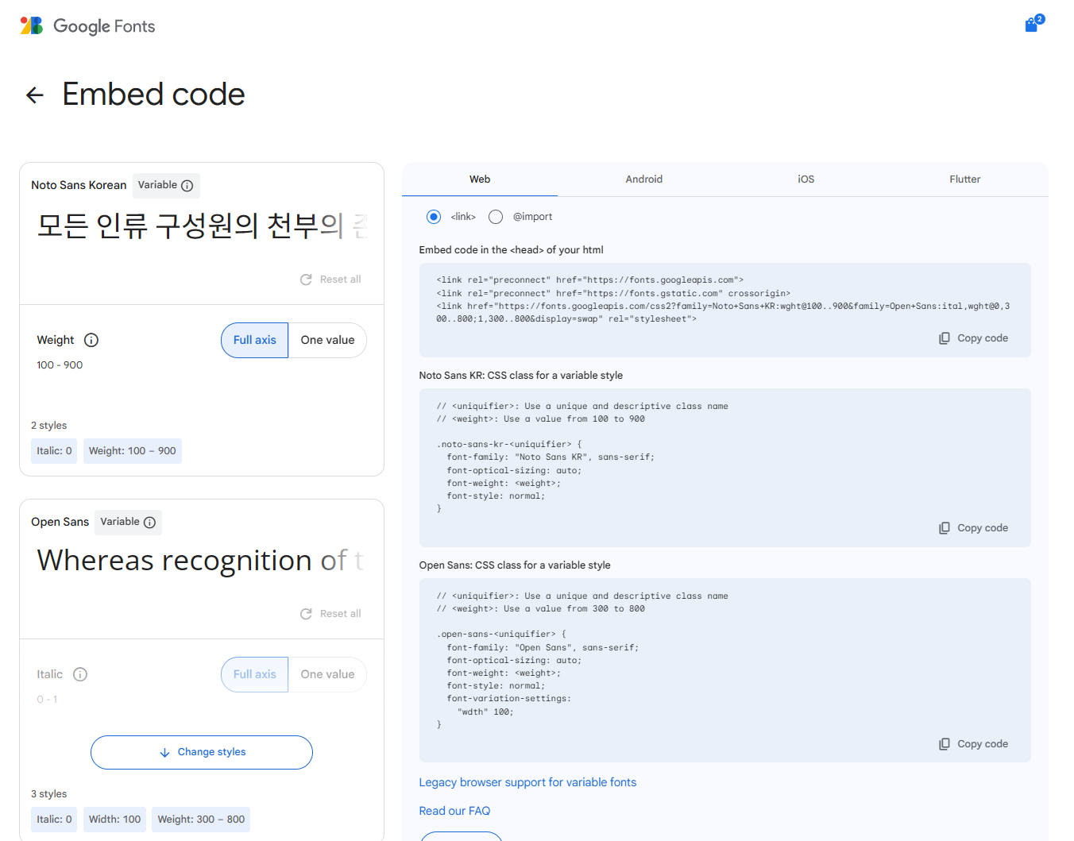
Task: Copy code for Noto Sans KR CSS class
Action: [x=974, y=528]
